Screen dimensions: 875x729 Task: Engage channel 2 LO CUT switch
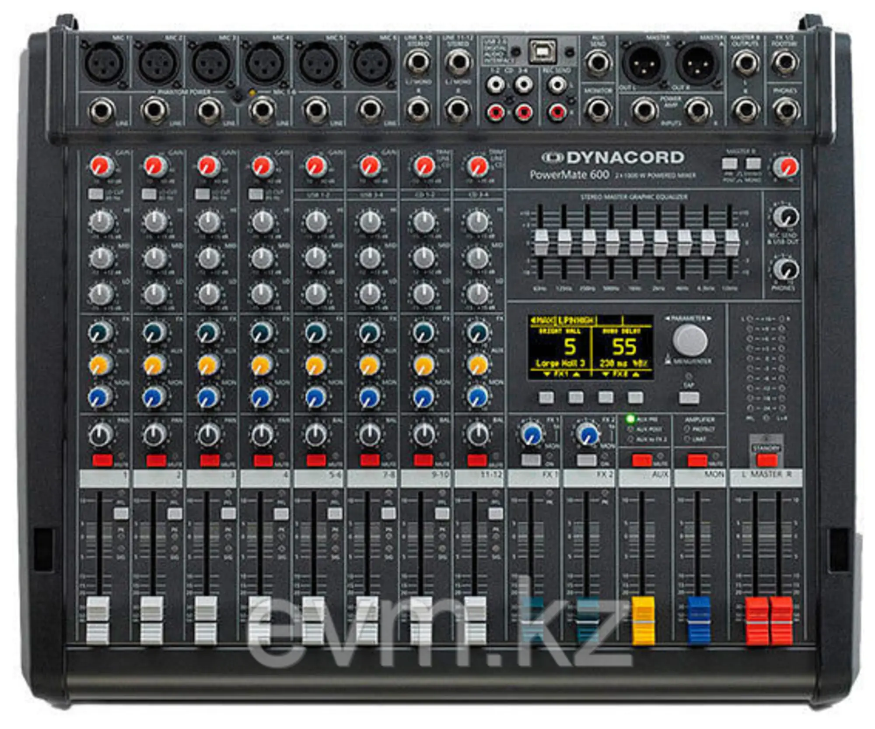(149, 194)
